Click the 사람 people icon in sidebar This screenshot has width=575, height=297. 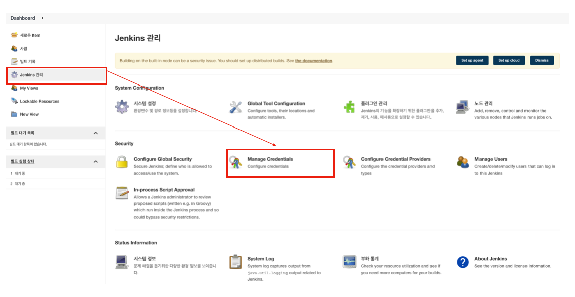pos(14,48)
